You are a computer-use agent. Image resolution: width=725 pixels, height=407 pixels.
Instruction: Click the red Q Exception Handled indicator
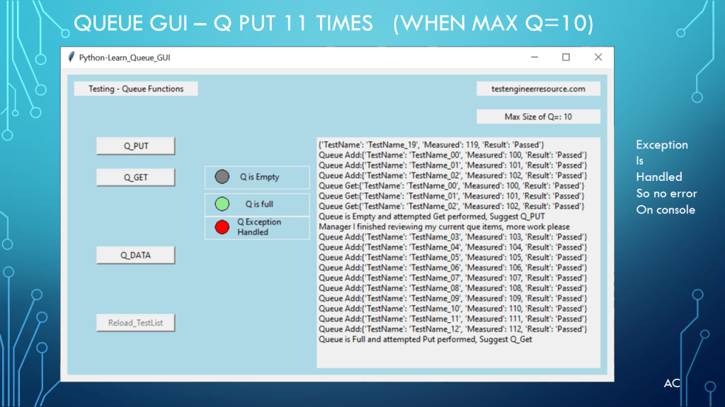coord(222,227)
